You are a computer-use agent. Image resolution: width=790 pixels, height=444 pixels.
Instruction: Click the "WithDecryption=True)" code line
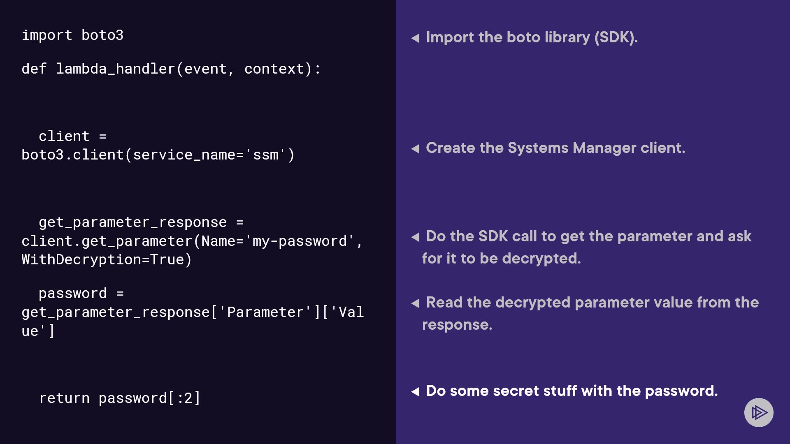107,260
